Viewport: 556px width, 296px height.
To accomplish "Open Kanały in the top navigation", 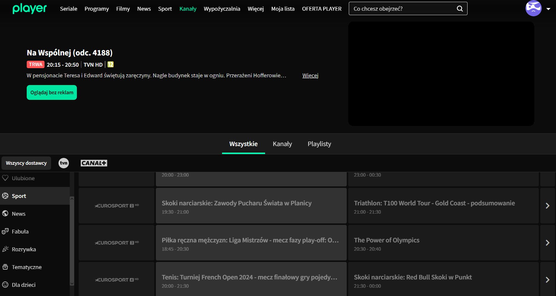I will [188, 9].
